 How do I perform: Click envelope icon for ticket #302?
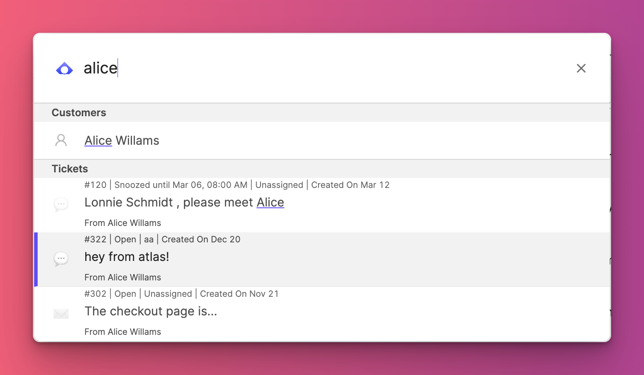click(61, 314)
